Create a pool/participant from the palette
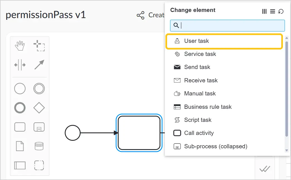The width and height of the screenshot is (291, 180). [x=20, y=165]
